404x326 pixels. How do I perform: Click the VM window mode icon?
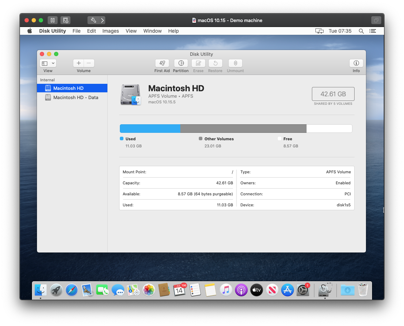point(376,20)
